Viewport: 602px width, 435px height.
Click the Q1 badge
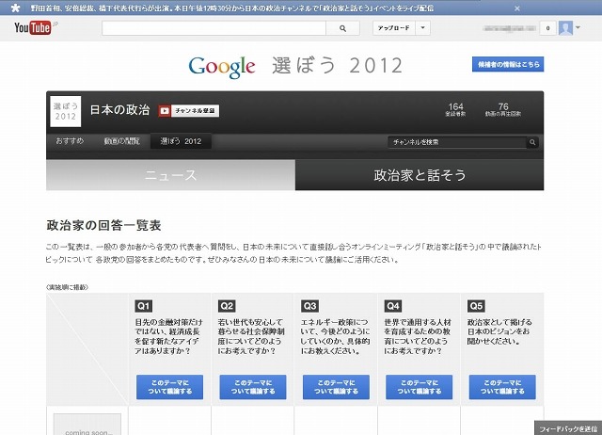click(144, 306)
